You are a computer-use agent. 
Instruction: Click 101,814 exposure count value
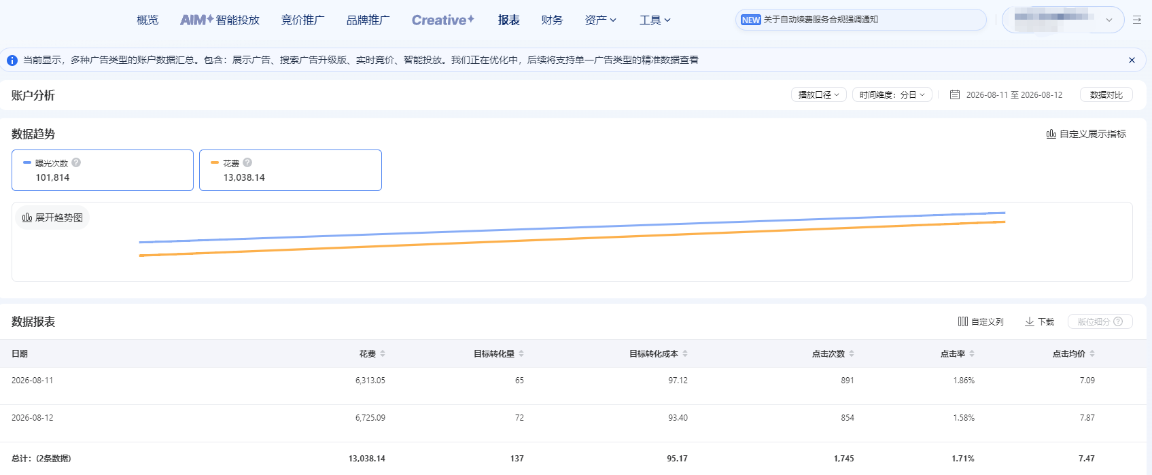pos(52,177)
